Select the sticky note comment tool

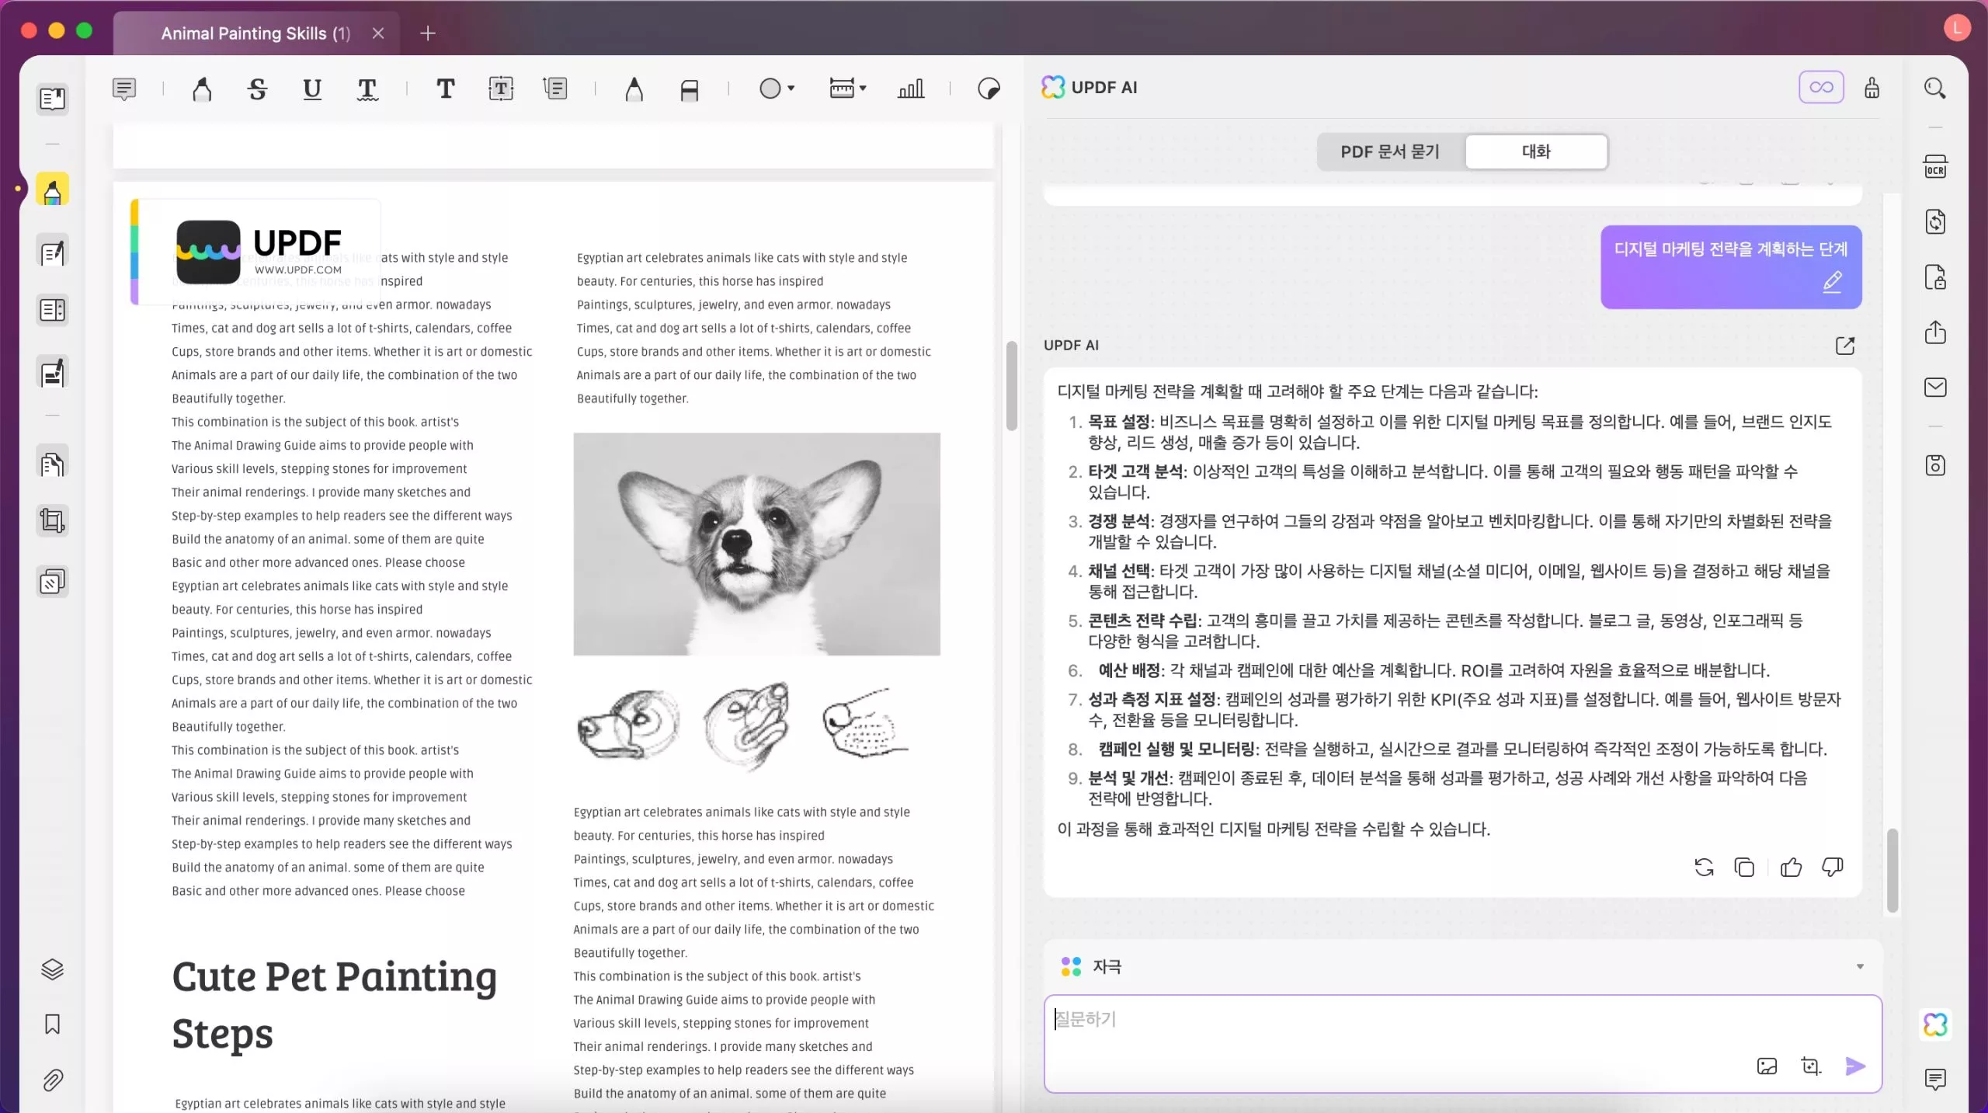pos(123,89)
